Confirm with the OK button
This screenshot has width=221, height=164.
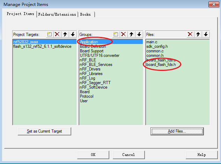(93, 155)
